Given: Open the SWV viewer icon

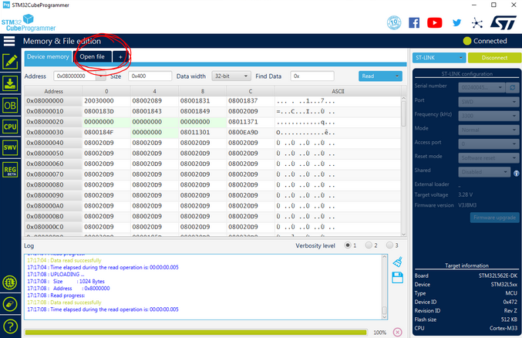Looking at the screenshot, I should click(10, 147).
